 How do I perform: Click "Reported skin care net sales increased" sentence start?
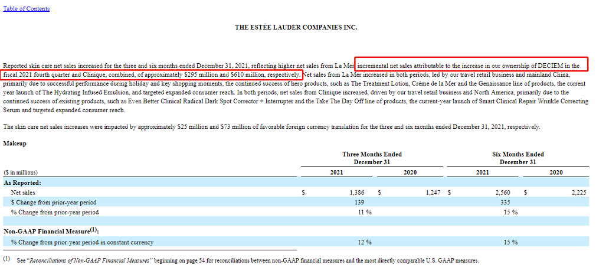(53, 65)
